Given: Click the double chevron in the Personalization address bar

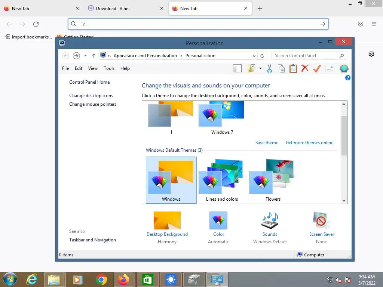Looking at the screenshot, I should click(x=109, y=56).
